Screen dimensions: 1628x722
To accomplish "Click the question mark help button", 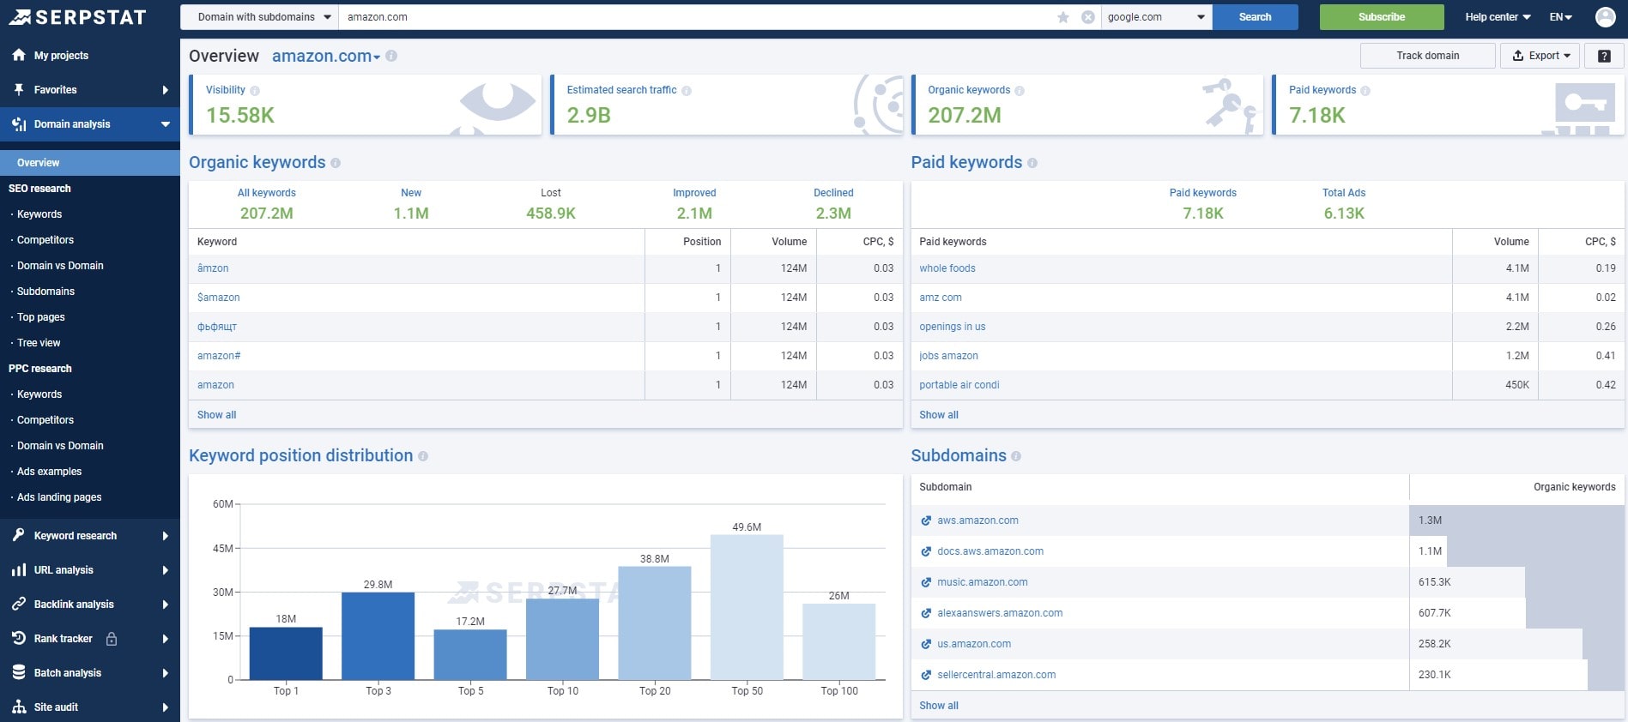I will click(1603, 56).
